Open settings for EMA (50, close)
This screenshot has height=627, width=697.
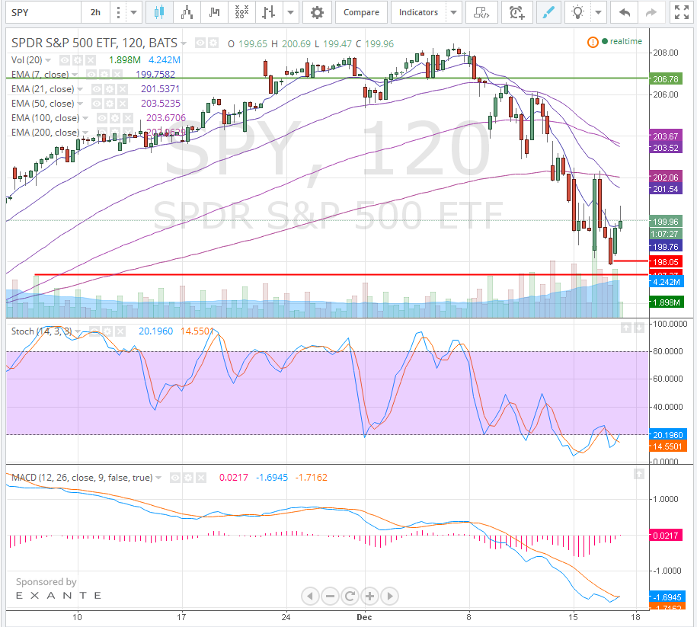click(x=110, y=104)
